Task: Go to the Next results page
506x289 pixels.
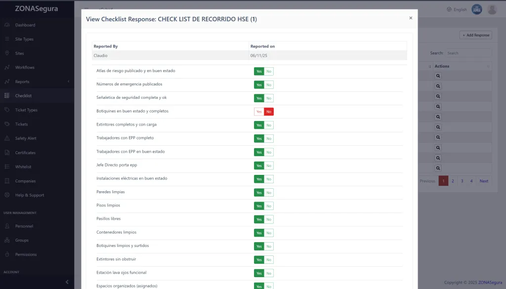Action: click(484, 181)
